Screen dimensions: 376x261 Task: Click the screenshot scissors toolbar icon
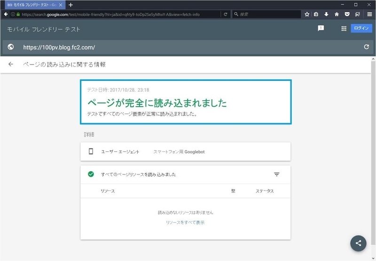[357, 15]
